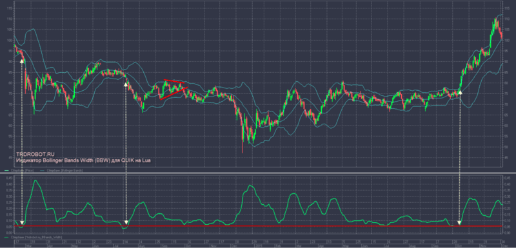Image resolution: width=516 pixels, height=248 pixels.
Task: Click the 115 label on the right price axis
Action: tap(507, 8)
